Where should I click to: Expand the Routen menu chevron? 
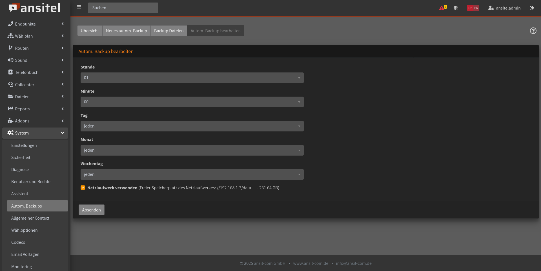click(63, 48)
